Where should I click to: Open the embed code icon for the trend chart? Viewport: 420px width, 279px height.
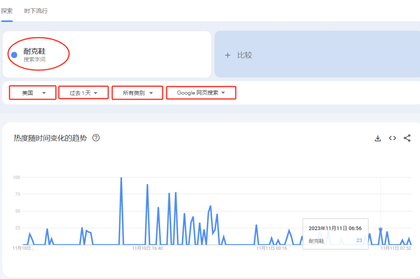(x=392, y=138)
